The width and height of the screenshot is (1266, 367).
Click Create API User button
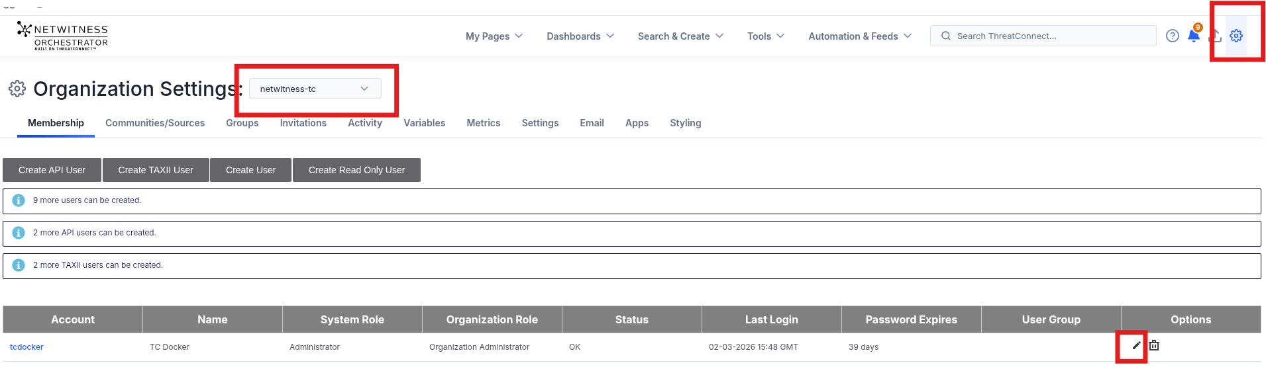point(52,170)
